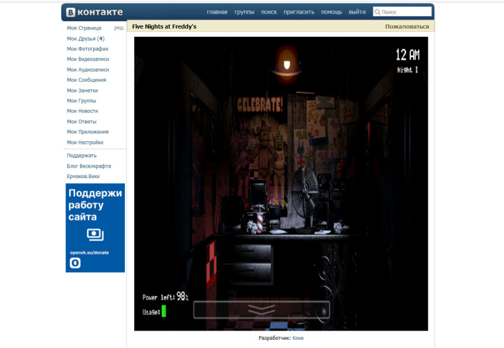Click Пожаловаться report link
This screenshot has height=348, width=504.
click(x=407, y=27)
